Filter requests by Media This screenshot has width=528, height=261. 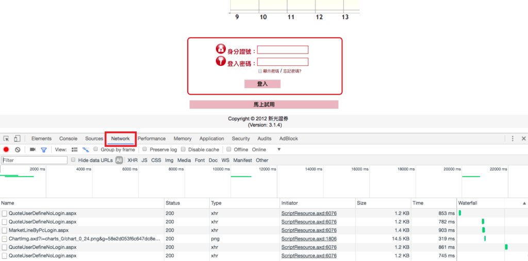point(184,161)
